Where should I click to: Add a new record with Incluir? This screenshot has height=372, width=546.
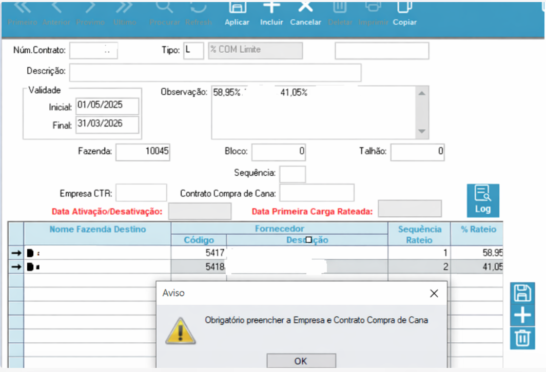271,13
